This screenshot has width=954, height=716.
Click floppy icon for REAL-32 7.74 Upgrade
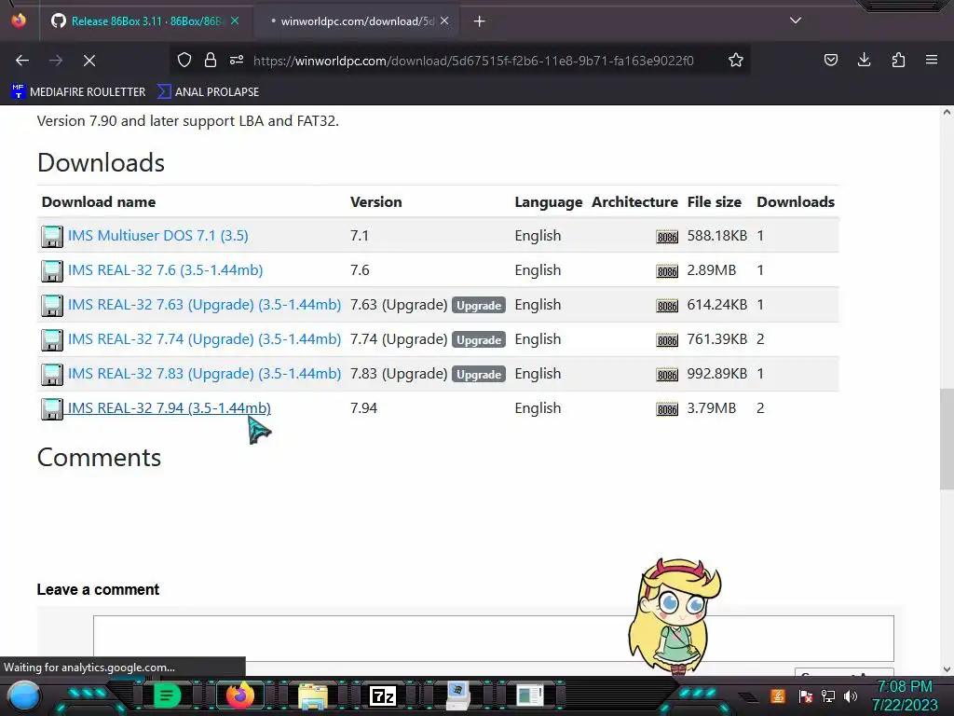pyautogui.click(x=52, y=339)
